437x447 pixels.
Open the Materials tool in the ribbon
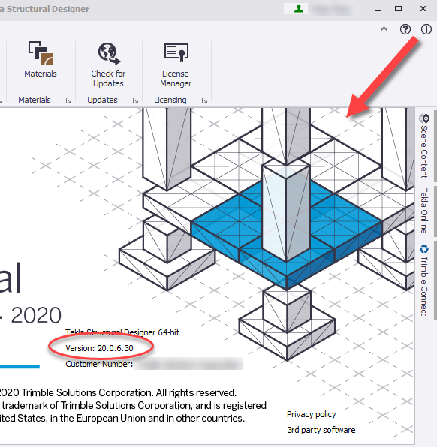(41, 59)
